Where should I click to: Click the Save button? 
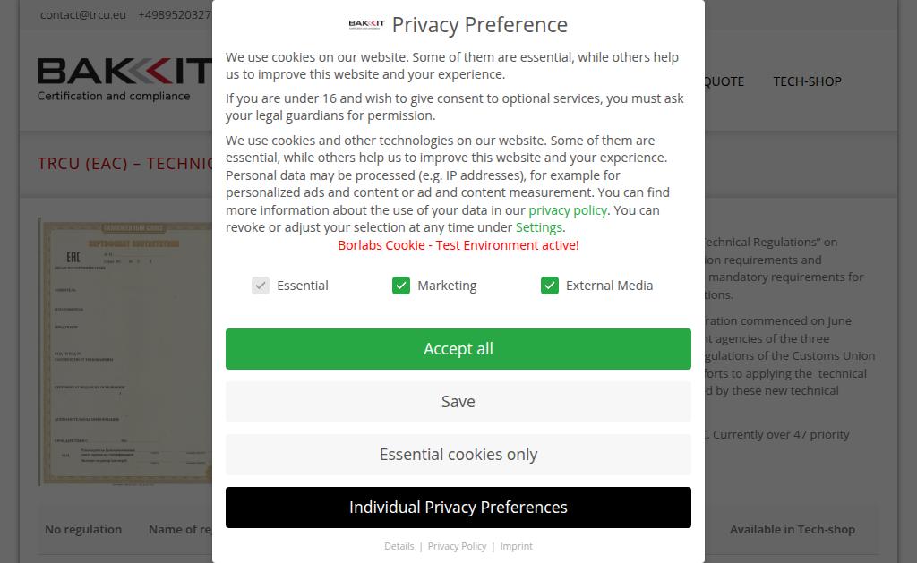(458, 402)
